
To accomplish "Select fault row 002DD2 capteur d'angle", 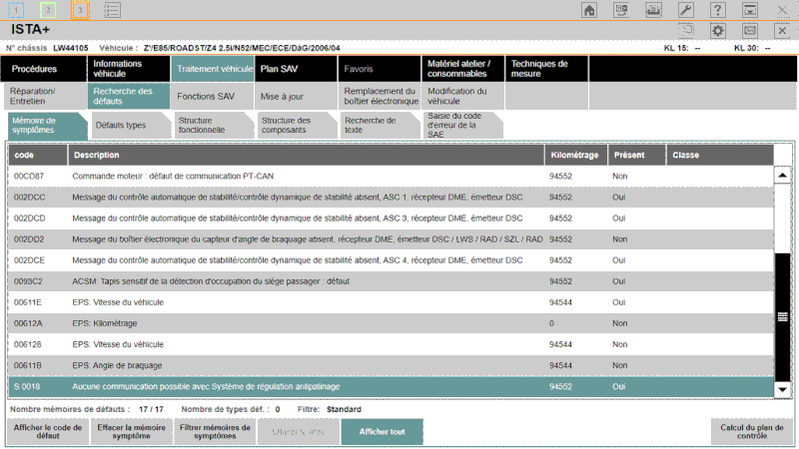I will 391,239.
